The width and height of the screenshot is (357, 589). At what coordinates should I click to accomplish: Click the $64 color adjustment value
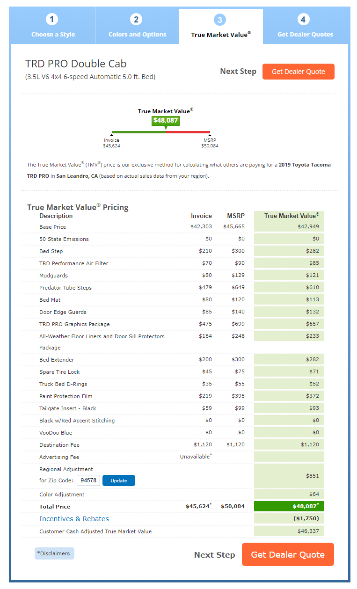click(x=314, y=494)
